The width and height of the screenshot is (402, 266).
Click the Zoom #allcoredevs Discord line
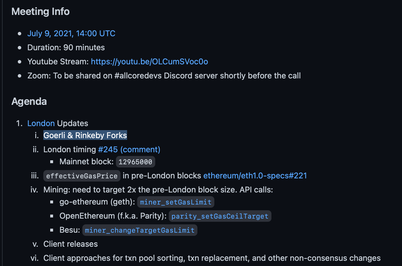point(164,76)
